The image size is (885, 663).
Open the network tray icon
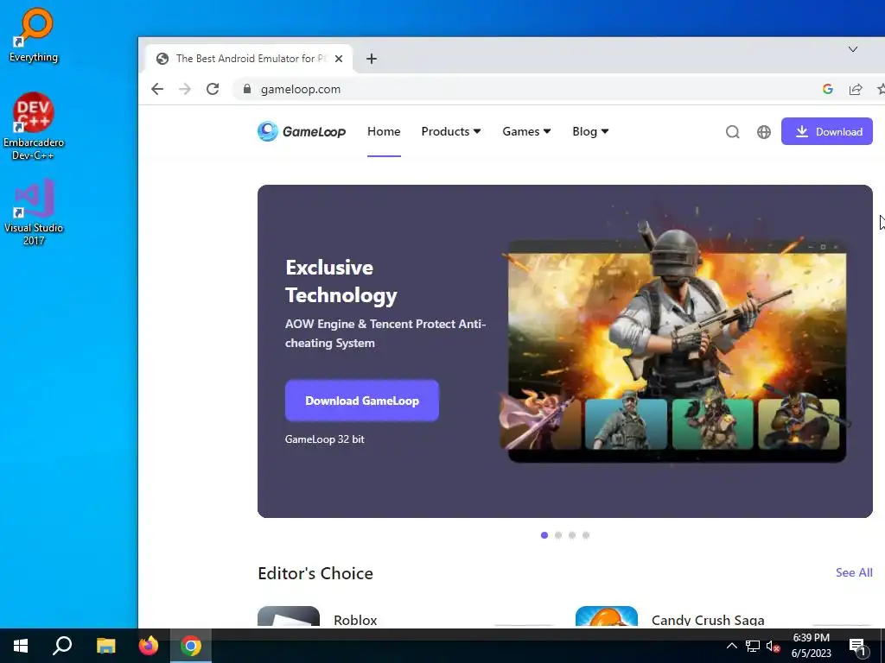click(753, 646)
